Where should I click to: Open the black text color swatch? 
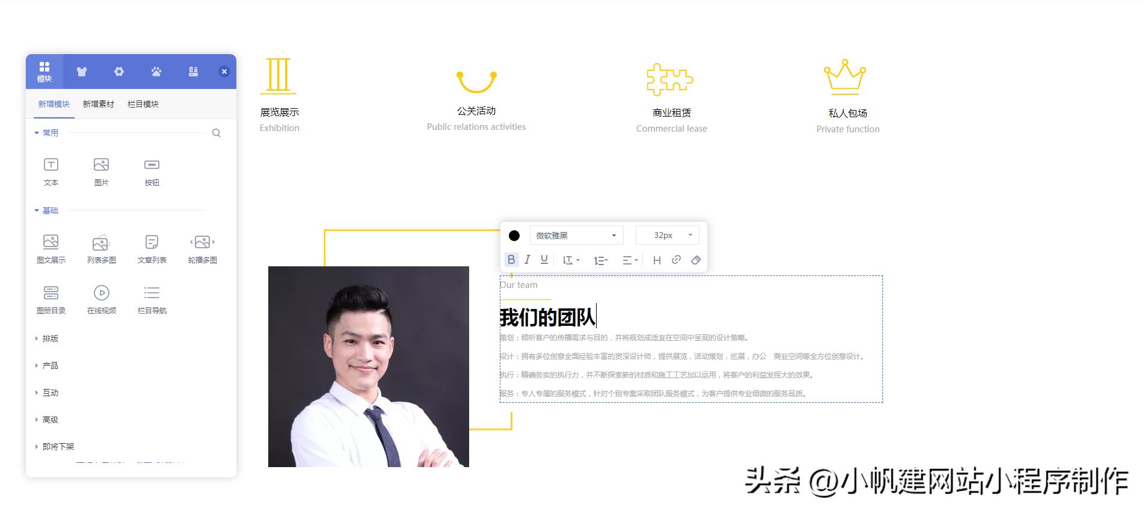[514, 236]
